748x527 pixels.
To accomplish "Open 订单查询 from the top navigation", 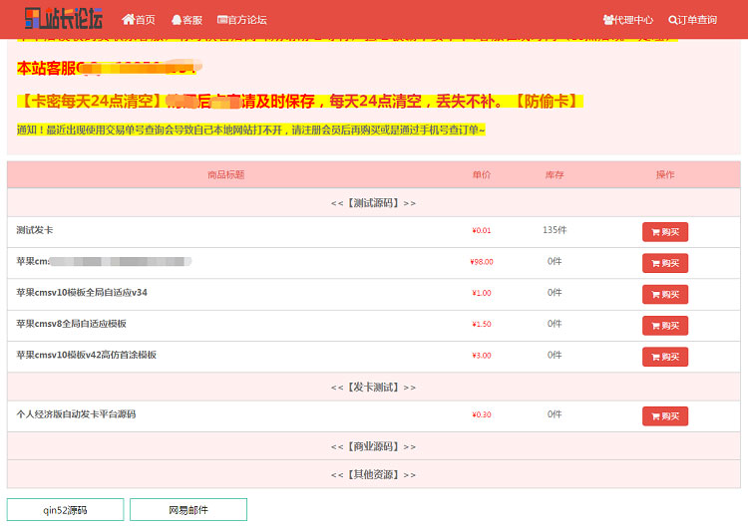I will click(x=696, y=19).
